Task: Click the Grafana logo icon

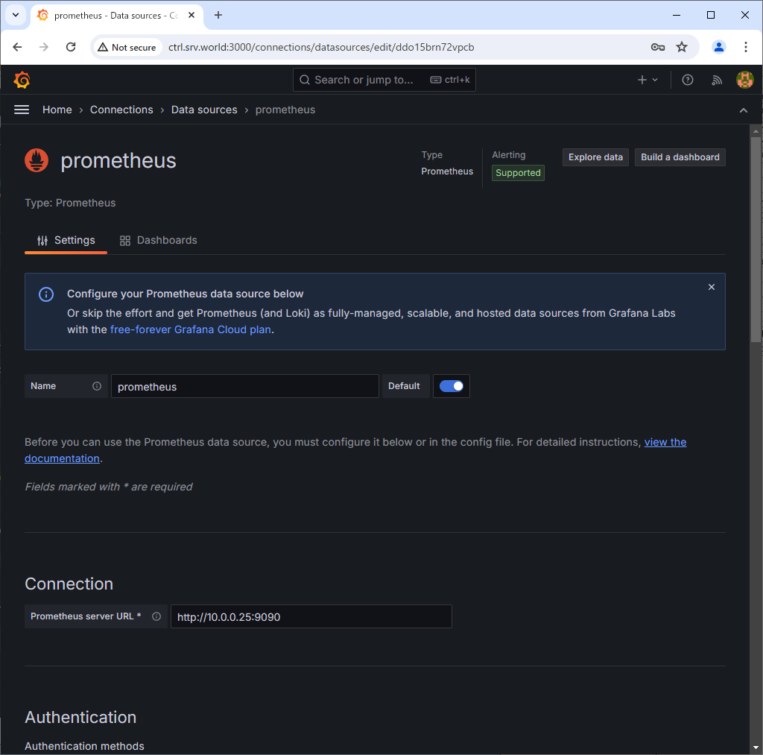Action: 22,80
